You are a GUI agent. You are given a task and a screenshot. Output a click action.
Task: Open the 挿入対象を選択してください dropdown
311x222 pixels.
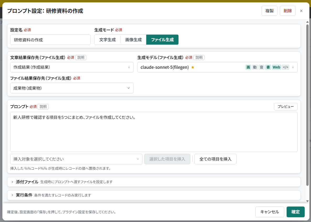pos(76,159)
